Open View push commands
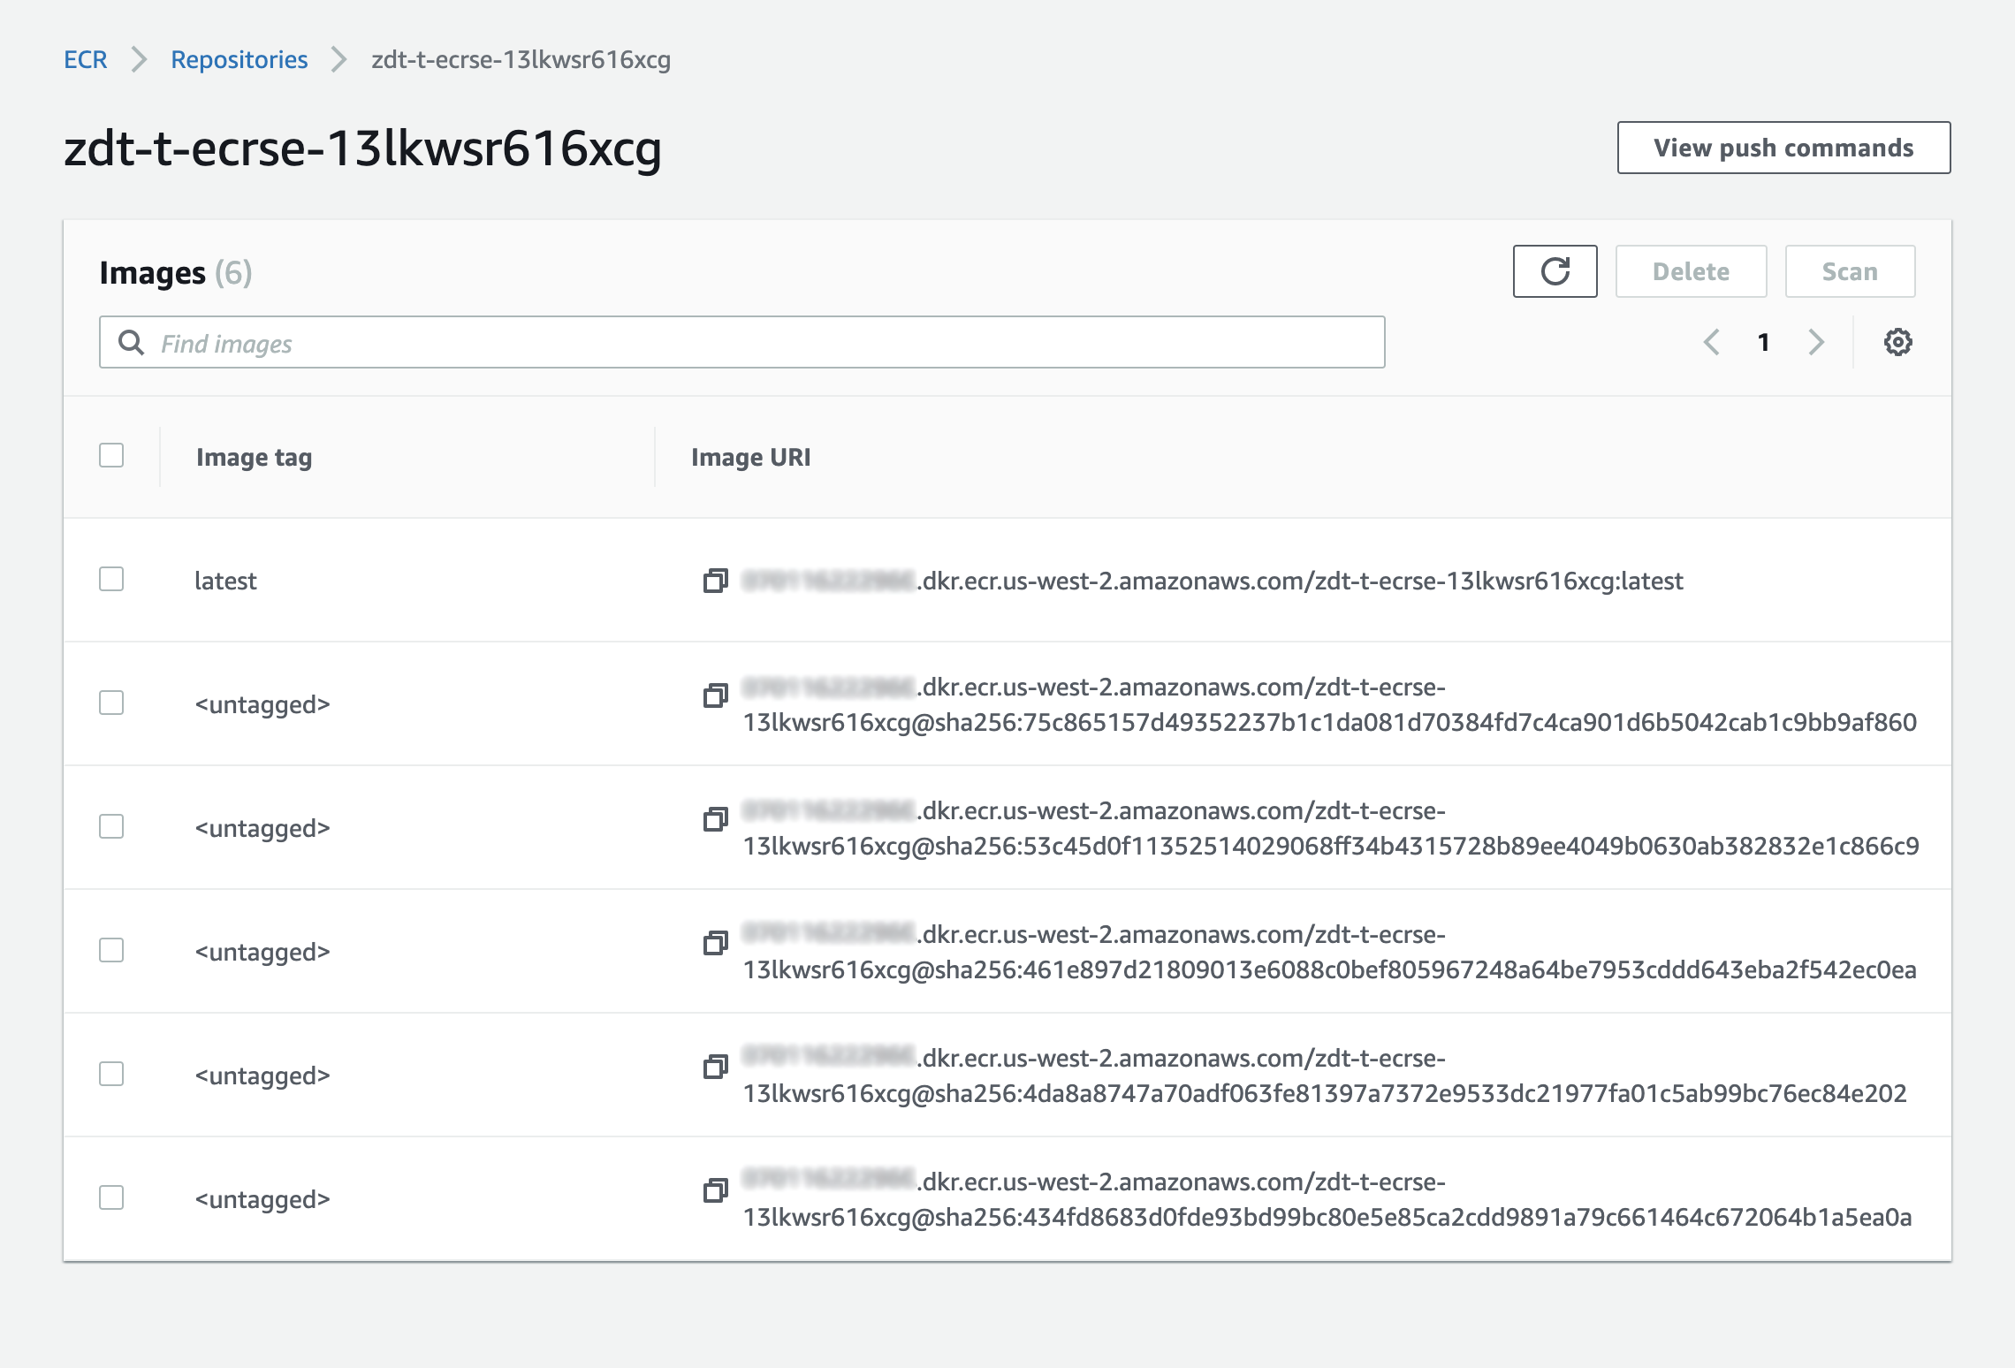Image resolution: width=2015 pixels, height=1368 pixels. point(1783,148)
